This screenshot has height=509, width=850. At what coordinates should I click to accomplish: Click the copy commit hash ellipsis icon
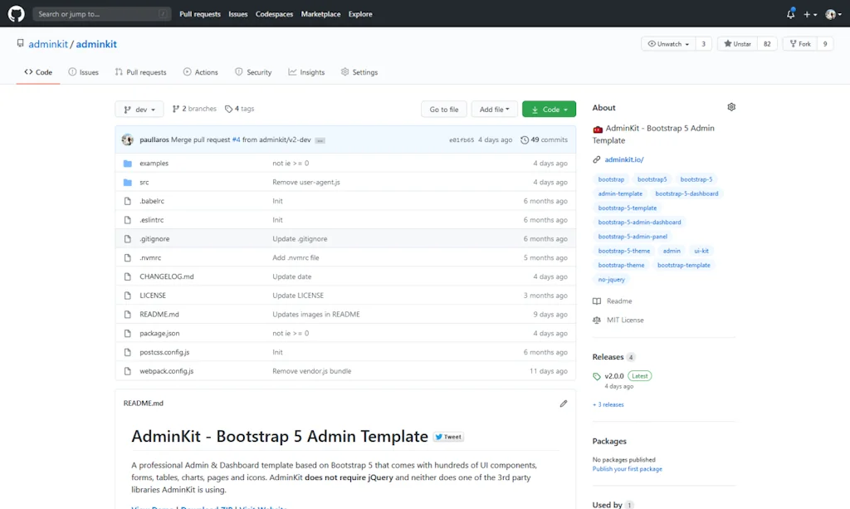click(x=320, y=139)
